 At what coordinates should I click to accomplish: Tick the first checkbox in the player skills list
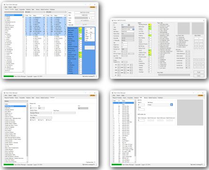click(159, 24)
